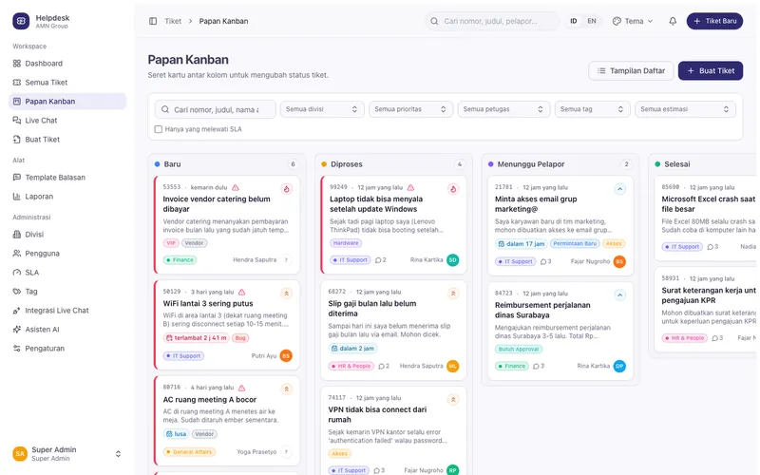Click low priority icon on Reimbursement perjalanan card
The image size is (760, 475).
(620, 294)
